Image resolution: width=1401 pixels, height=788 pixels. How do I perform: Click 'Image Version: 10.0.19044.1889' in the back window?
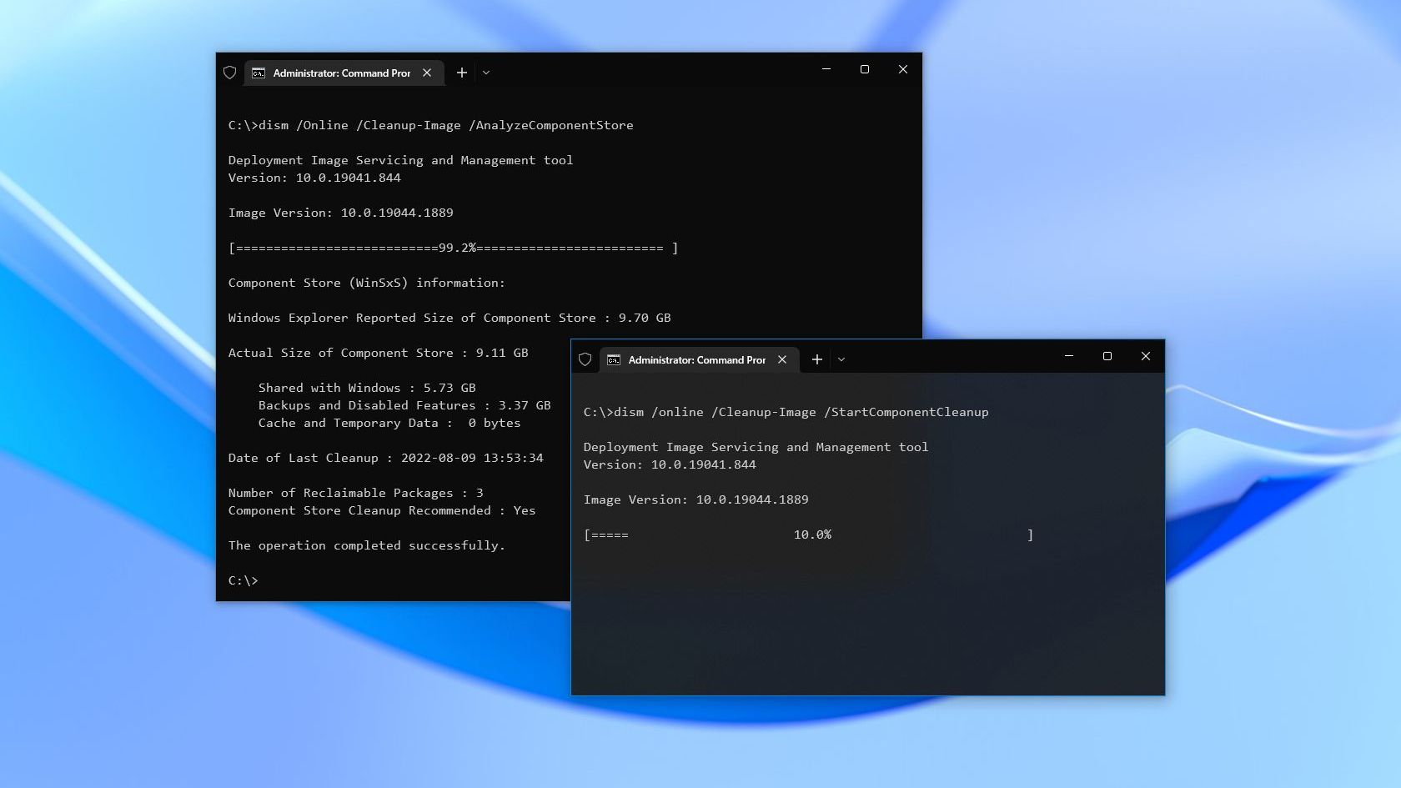[341, 213]
